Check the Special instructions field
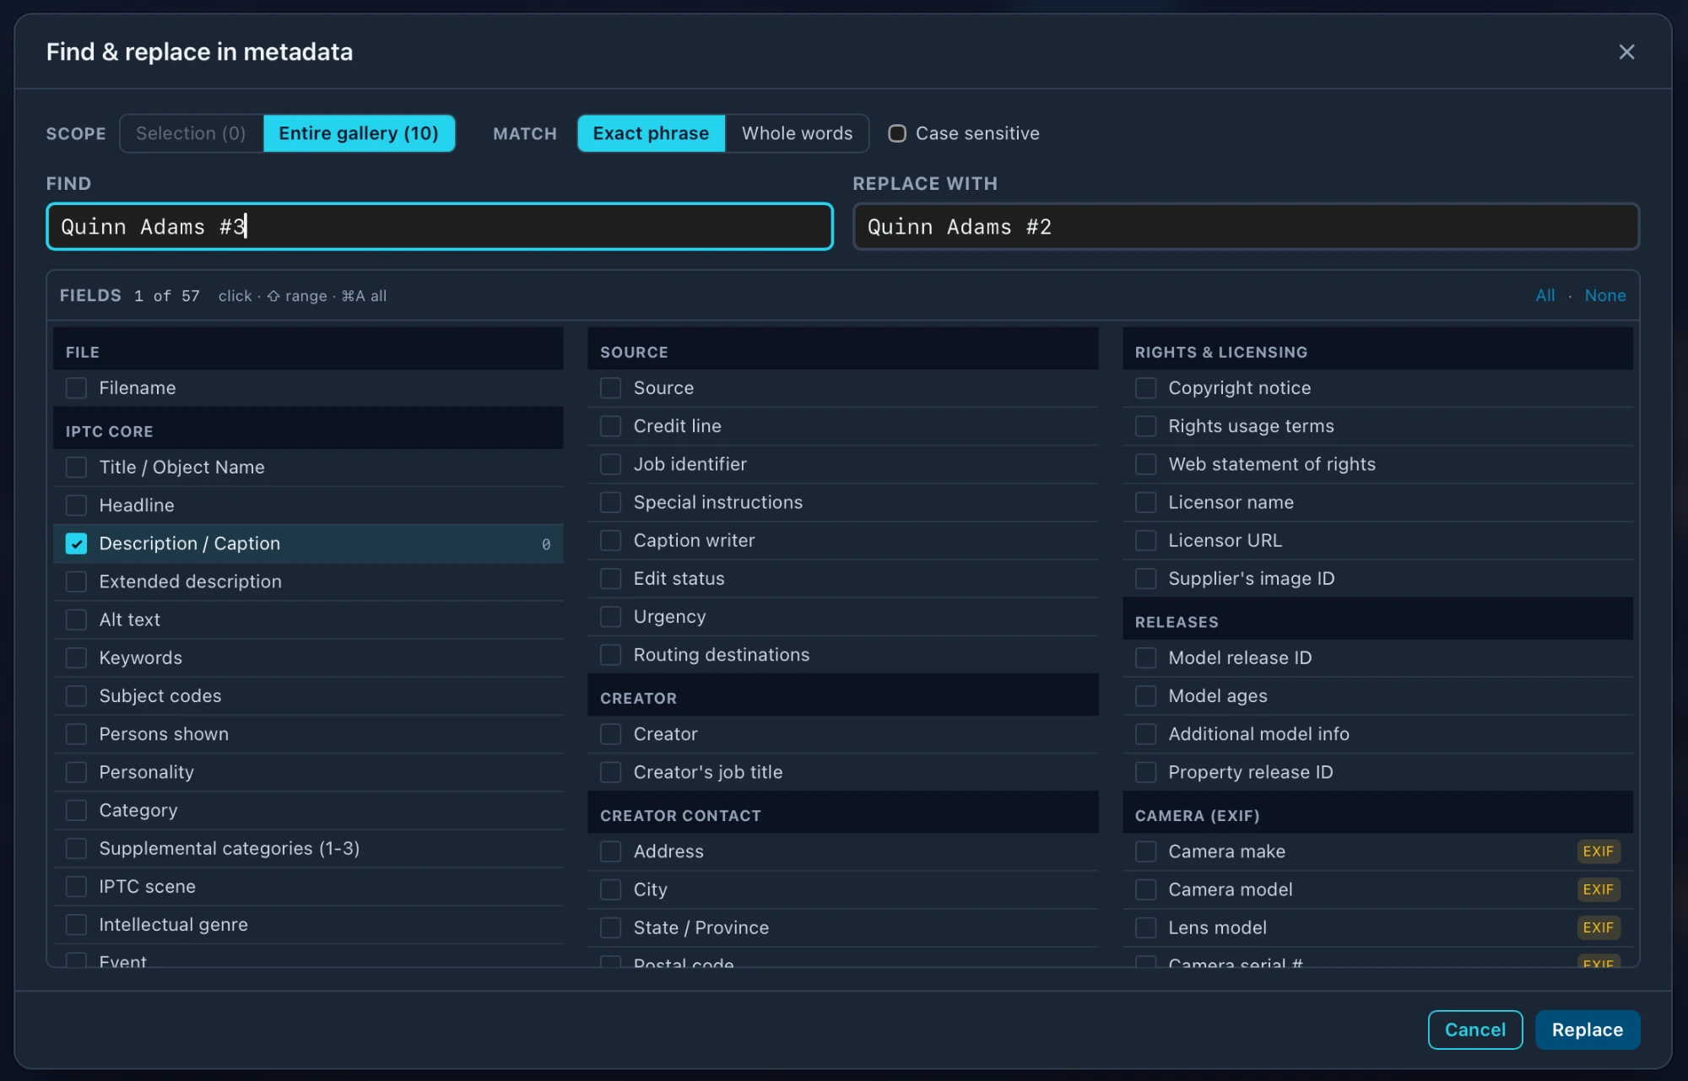This screenshot has height=1081, width=1688. click(610, 502)
